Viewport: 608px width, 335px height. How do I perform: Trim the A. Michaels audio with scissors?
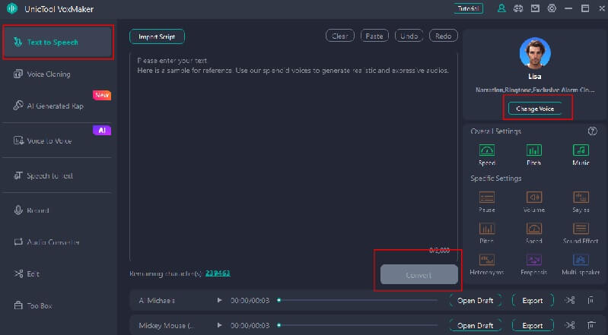click(x=570, y=301)
